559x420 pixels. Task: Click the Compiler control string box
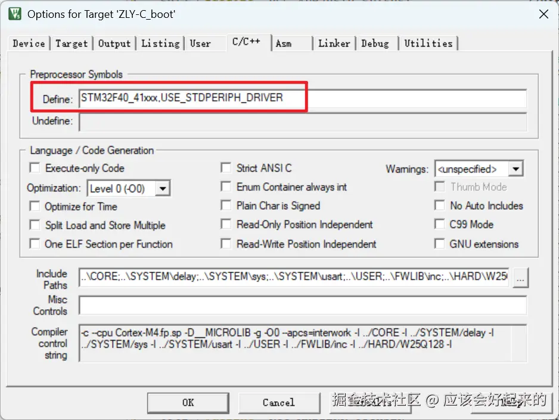303,343
